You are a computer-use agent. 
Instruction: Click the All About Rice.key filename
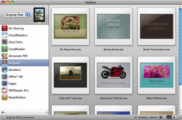(70, 50)
